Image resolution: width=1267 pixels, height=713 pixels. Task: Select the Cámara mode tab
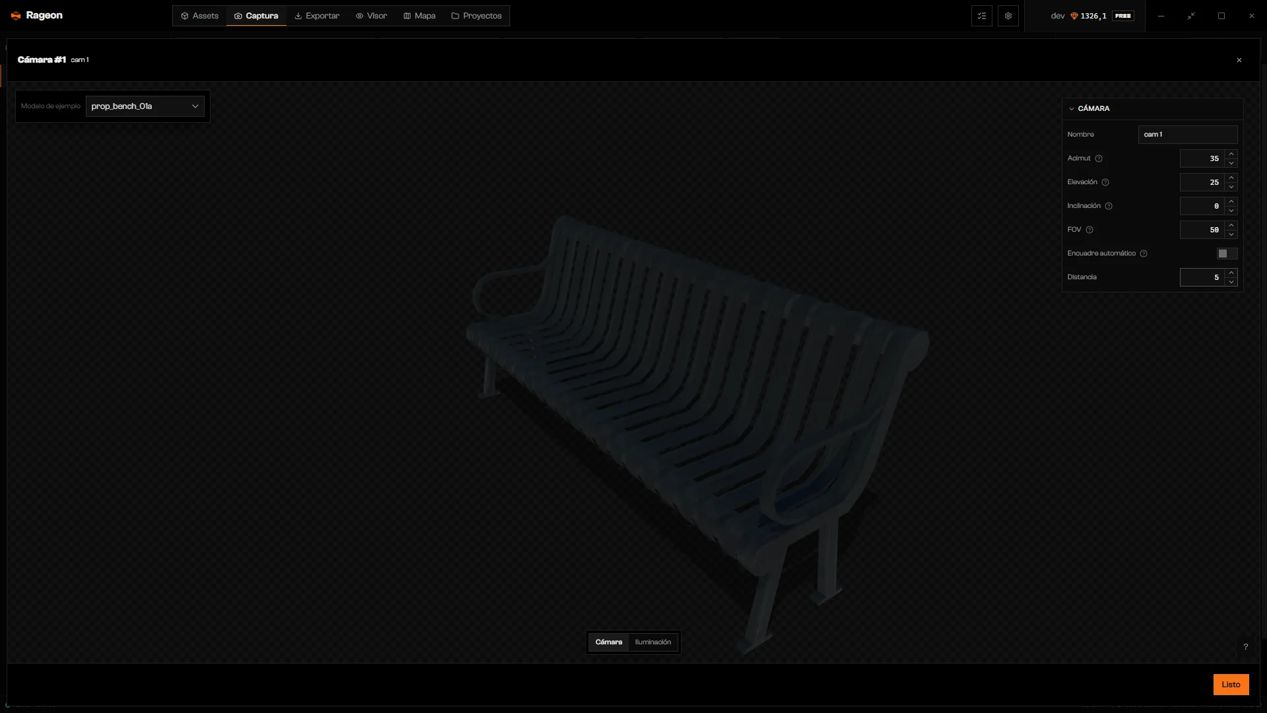click(x=608, y=642)
